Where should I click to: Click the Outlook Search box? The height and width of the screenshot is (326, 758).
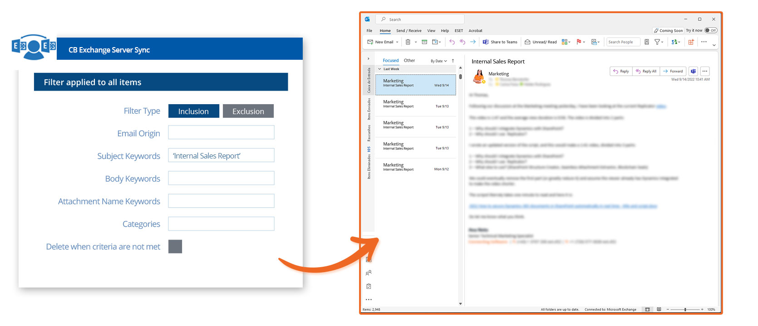420,19
